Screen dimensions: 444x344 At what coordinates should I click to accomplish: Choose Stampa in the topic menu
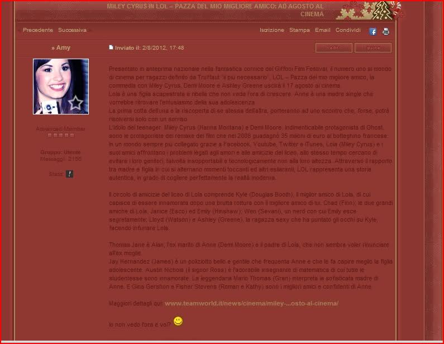pos(299,30)
